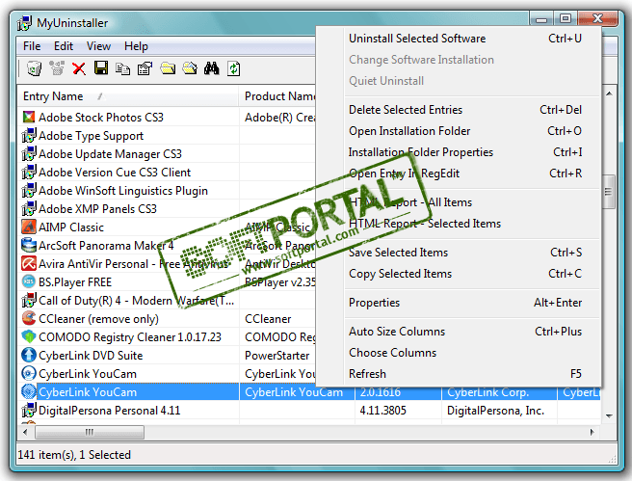Click the BS.Player FREE icon
632x481 pixels.
tap(29, 281)
